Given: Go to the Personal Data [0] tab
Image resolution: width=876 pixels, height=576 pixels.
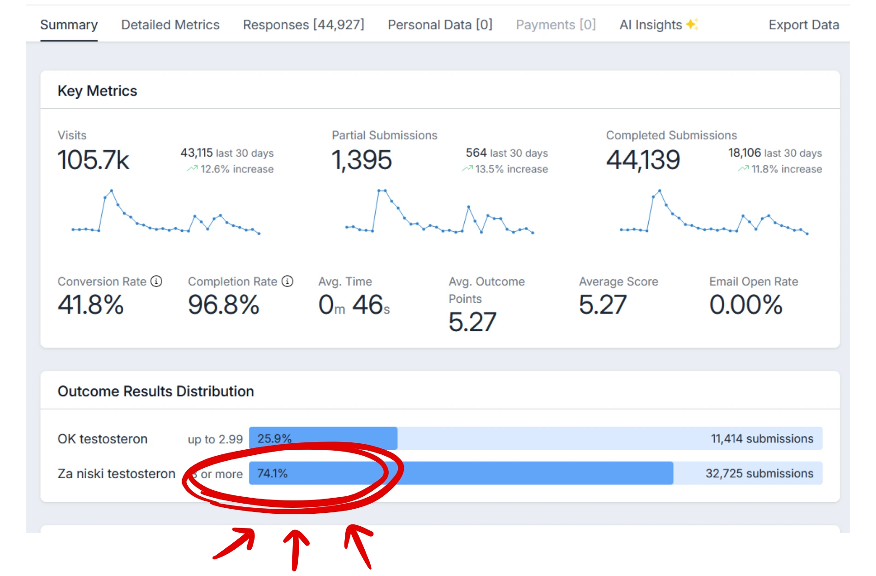Looking at the screenshot, I should (x=440, y=25).
